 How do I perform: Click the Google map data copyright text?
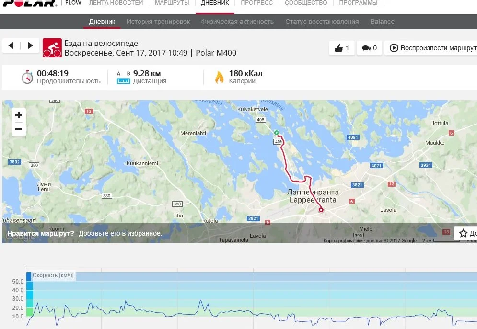(370, 240)
